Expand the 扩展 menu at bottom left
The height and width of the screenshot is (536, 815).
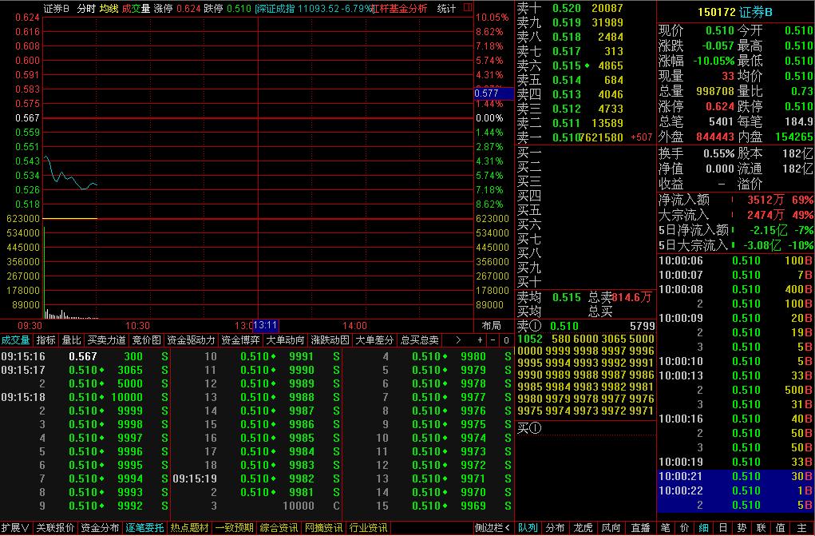click(15, 528)
